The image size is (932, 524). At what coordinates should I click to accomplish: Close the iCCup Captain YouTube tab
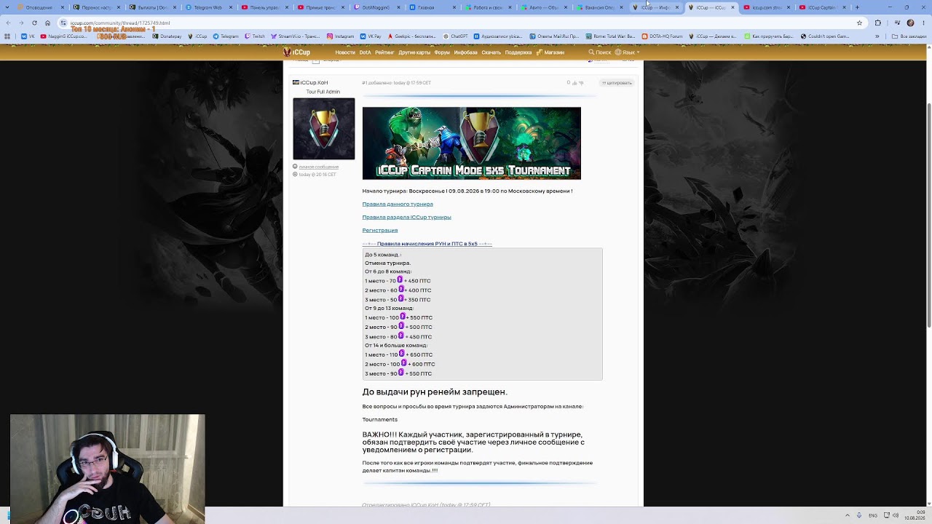845,7
